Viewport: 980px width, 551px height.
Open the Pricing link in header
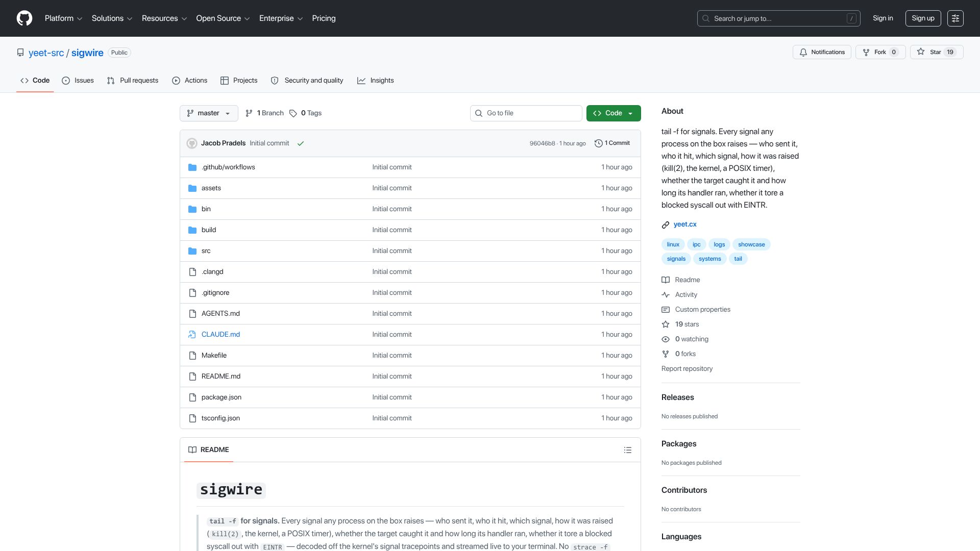click(x=324, y=18)
